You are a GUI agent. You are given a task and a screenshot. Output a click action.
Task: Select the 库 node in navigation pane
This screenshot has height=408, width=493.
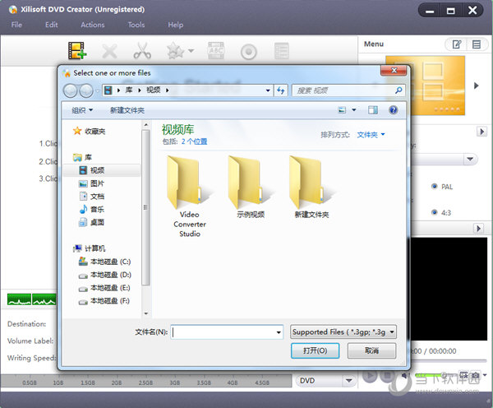(82, 157)
